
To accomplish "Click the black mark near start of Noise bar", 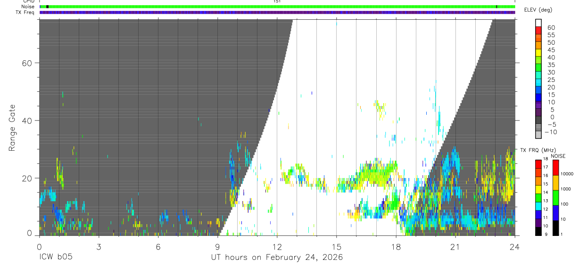I will (47, 7).
